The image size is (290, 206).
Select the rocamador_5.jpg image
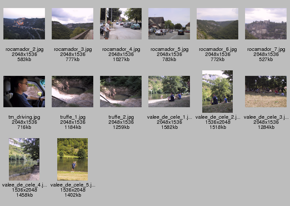169,24
